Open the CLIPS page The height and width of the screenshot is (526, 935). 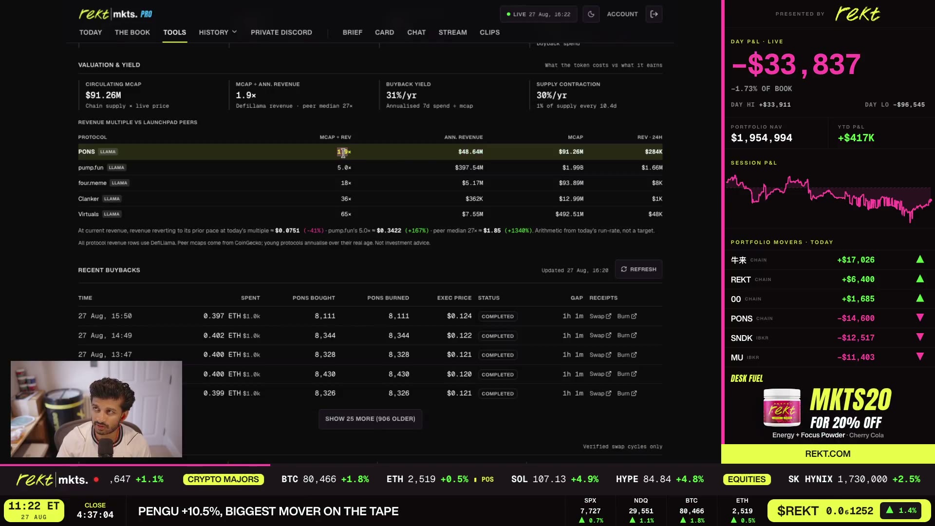pos(489,32)
